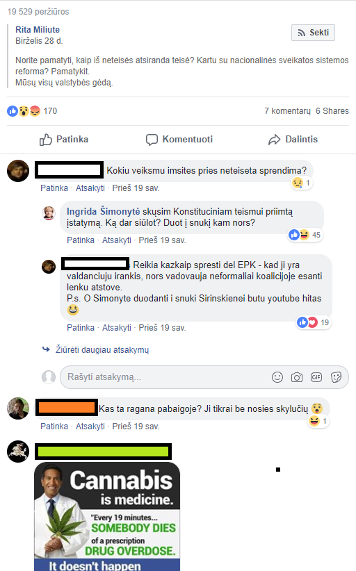356x571 pixels.
Task: Open Ingrida Šimonytė's profile link
Action: [x=103, y=212]
